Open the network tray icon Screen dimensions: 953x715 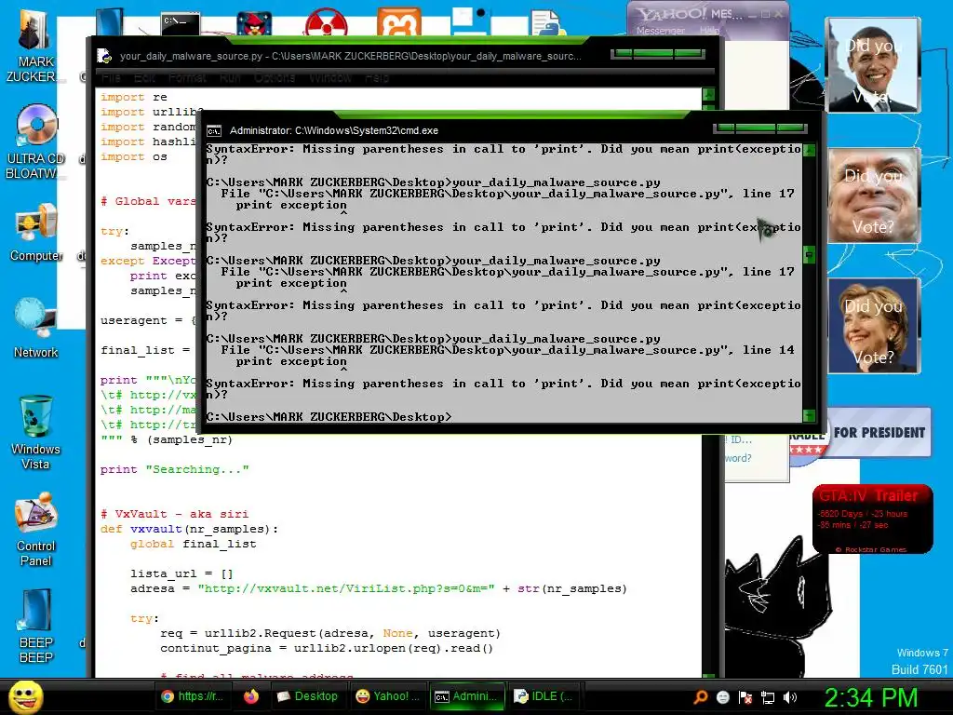(x=768, y=697)
